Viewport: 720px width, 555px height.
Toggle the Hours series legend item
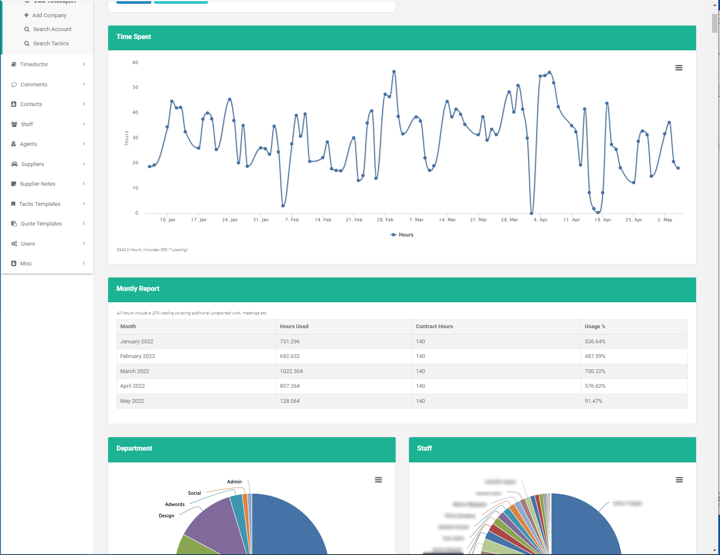[401, 235]
